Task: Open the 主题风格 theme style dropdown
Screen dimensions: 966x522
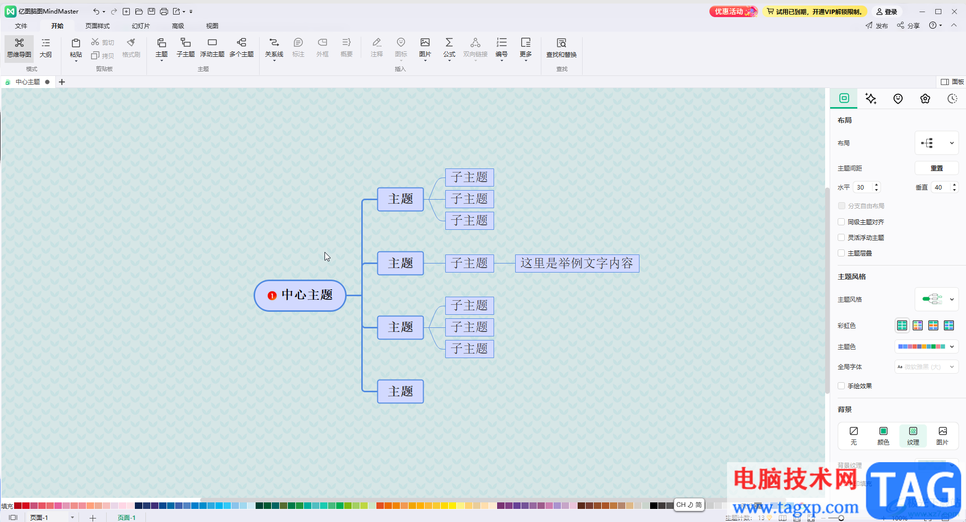Action: click(936, 299)
